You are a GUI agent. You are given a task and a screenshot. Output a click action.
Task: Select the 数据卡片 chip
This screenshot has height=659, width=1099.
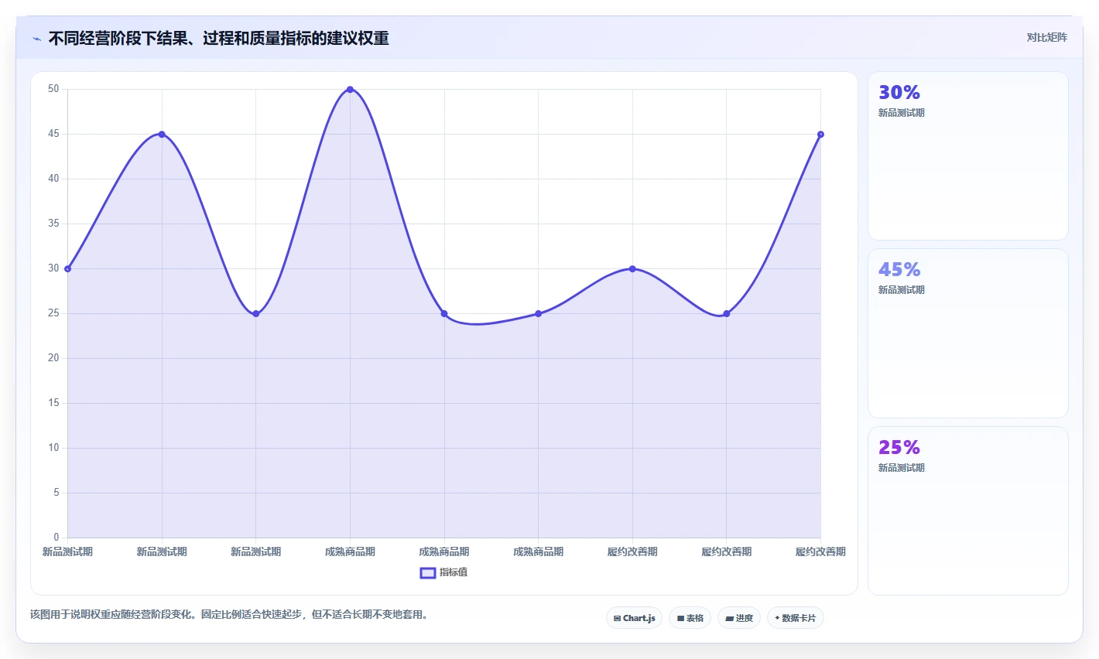(795, 618)
